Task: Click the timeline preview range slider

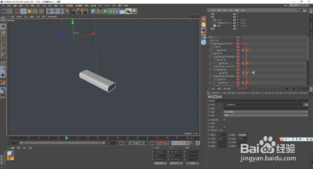Action: [x=62, y=143]
